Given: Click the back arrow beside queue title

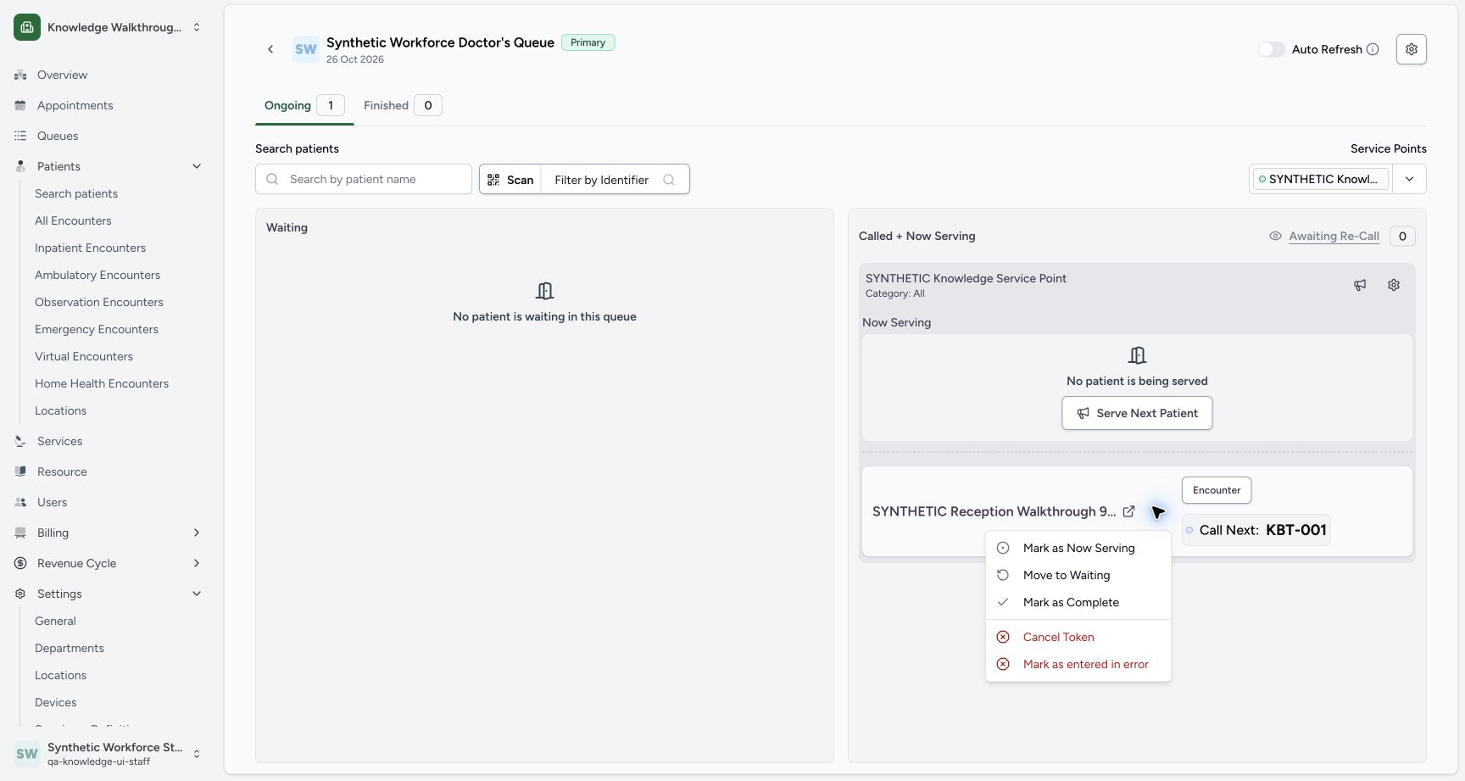Looking at the screenshot, I should coord(270,49).
